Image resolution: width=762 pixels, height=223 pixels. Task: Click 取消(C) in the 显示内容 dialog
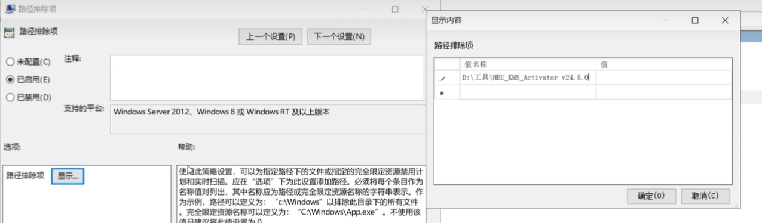point(705,196)
